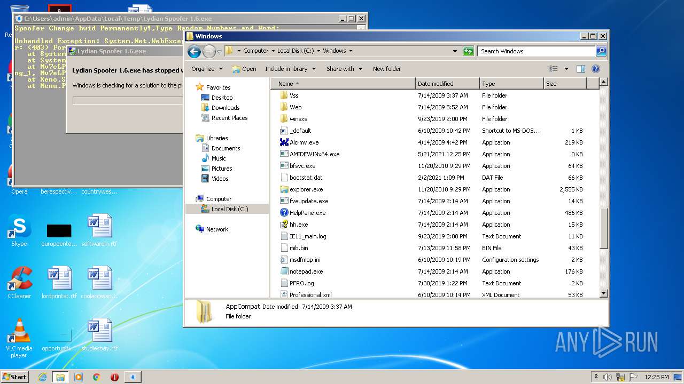Click the volume speaker tray icon

point(607,377)
